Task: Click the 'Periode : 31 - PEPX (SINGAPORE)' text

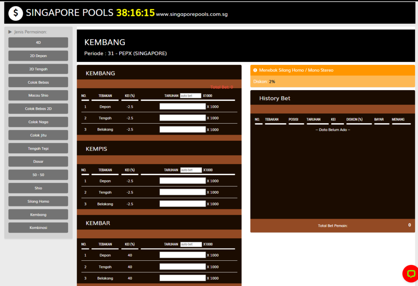Action: (126, 53)
